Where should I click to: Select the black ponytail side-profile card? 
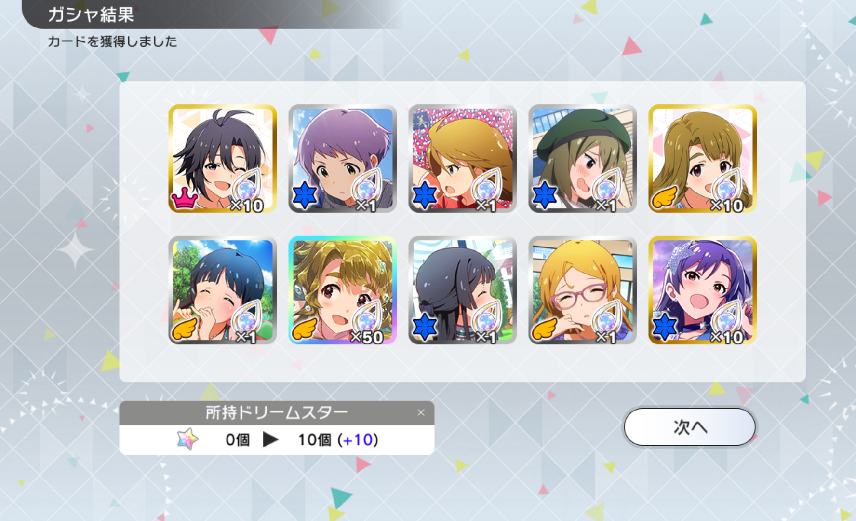463,290
